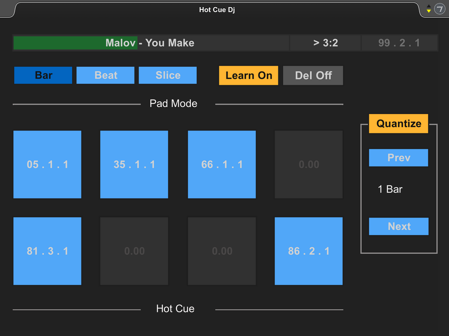Toggle the Del Off button

(x=313, y=75)
